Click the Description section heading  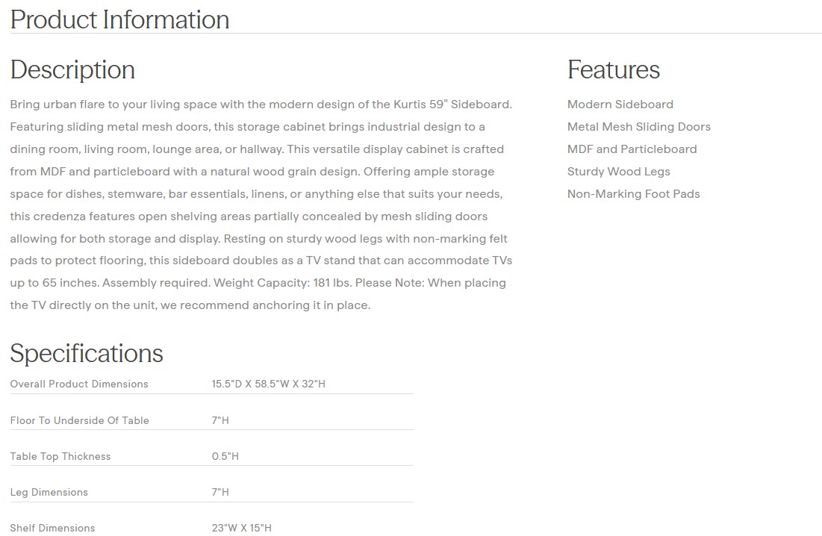click(72, 69)
